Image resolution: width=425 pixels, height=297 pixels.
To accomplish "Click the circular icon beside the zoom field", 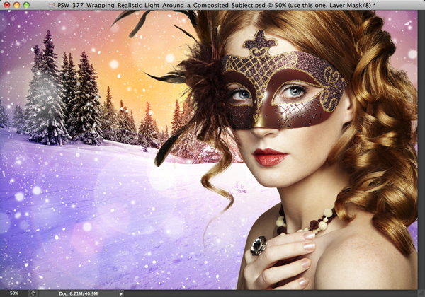I will point(33,293).
